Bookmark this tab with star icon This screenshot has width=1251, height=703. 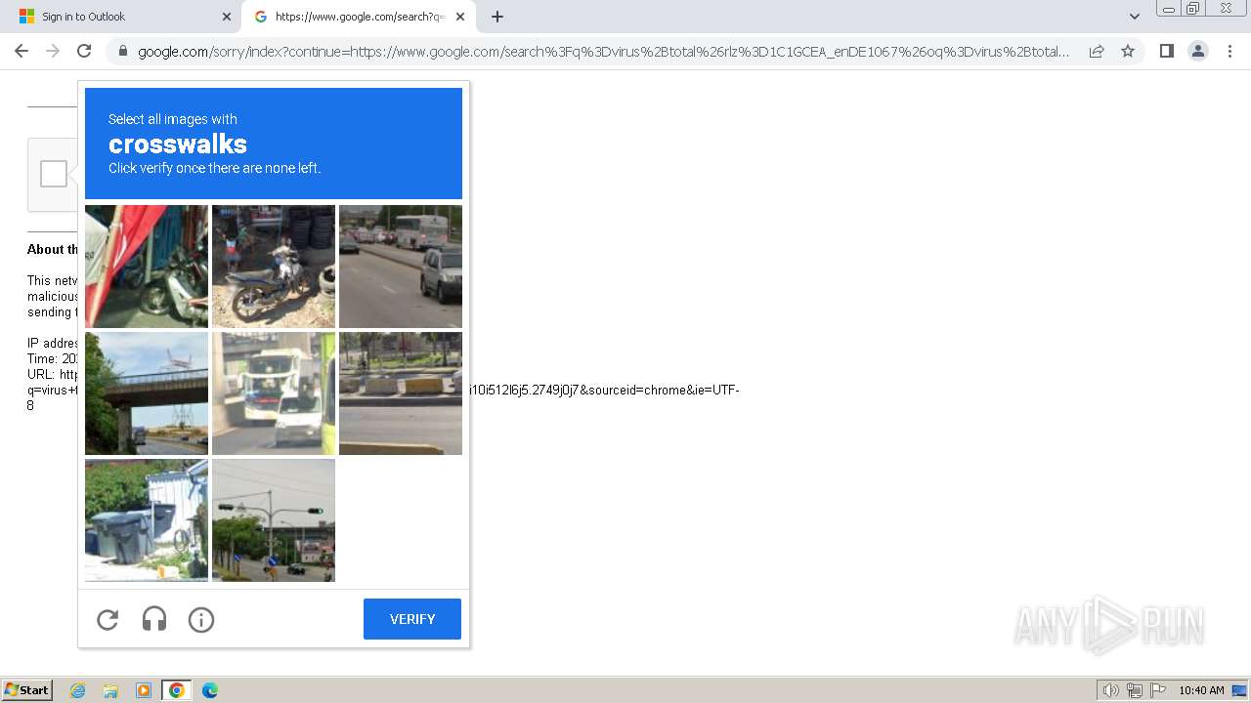point(1128,51)
